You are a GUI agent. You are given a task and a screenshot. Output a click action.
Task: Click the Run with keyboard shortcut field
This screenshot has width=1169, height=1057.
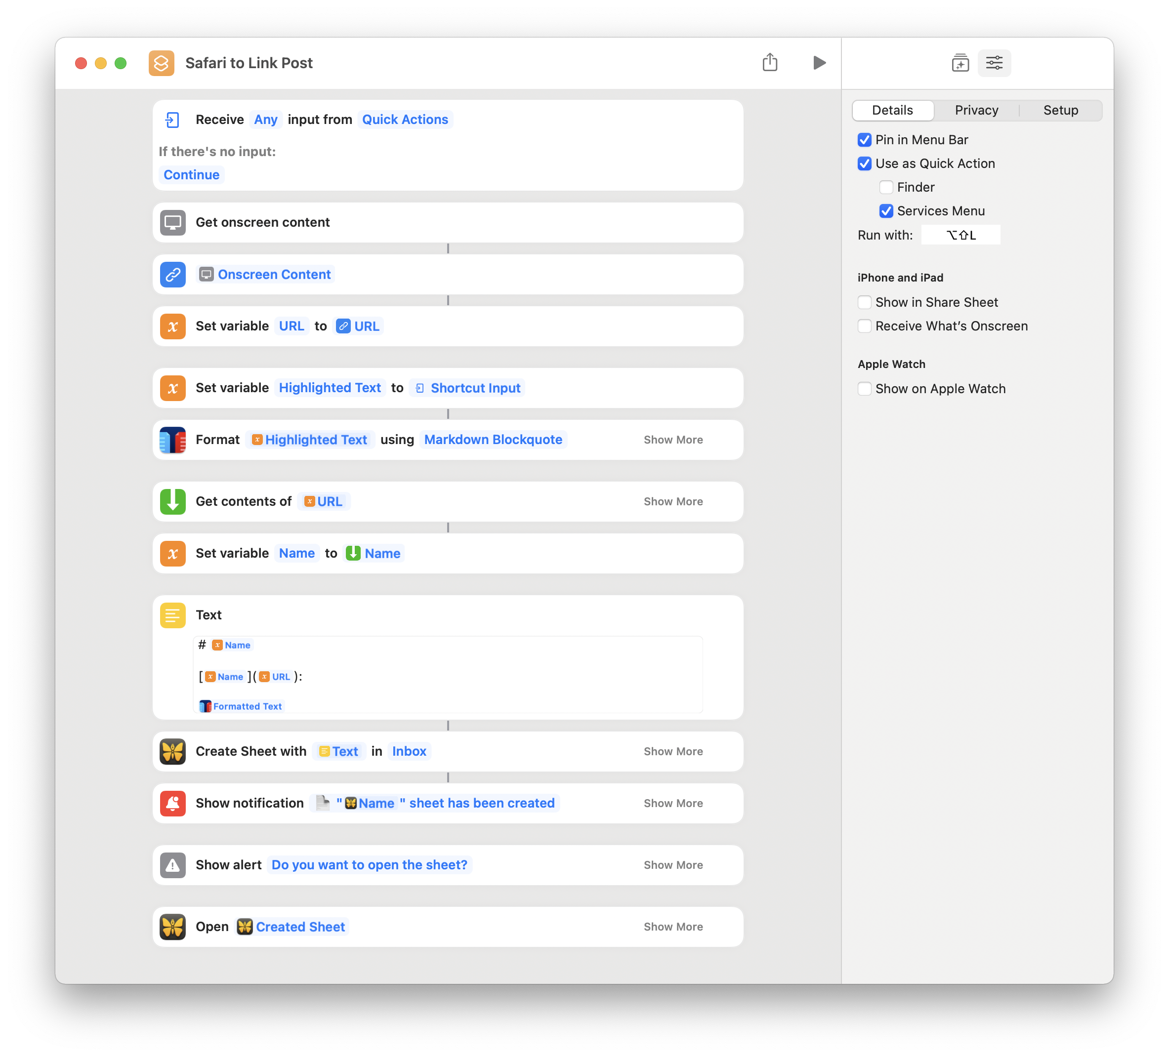pyautogui.click(x=961, y=235)
